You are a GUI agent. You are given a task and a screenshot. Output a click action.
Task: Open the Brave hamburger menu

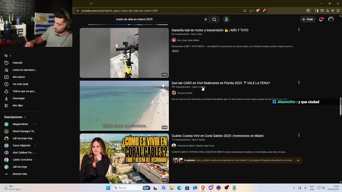pos(338,11)
